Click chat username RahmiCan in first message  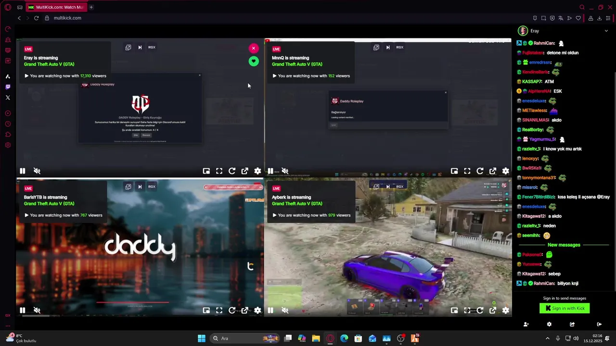544,43
